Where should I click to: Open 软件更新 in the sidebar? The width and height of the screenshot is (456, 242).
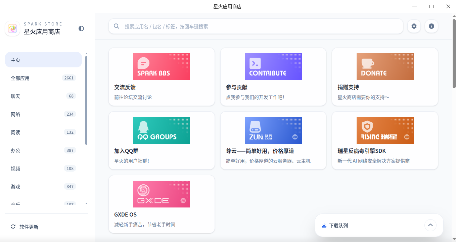pos(46,227)
